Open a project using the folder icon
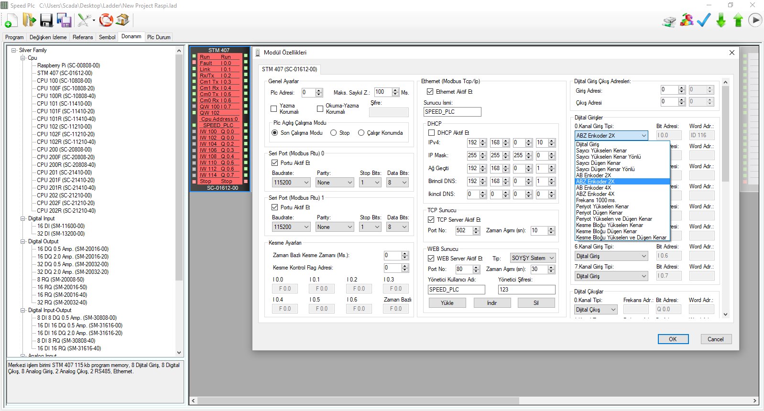The height and width of the screenshot is (411, 764). [29, 20]
